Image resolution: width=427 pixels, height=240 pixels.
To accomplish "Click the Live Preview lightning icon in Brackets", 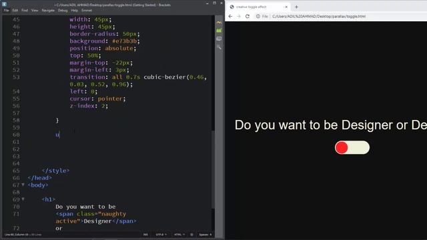I will 219,23.
